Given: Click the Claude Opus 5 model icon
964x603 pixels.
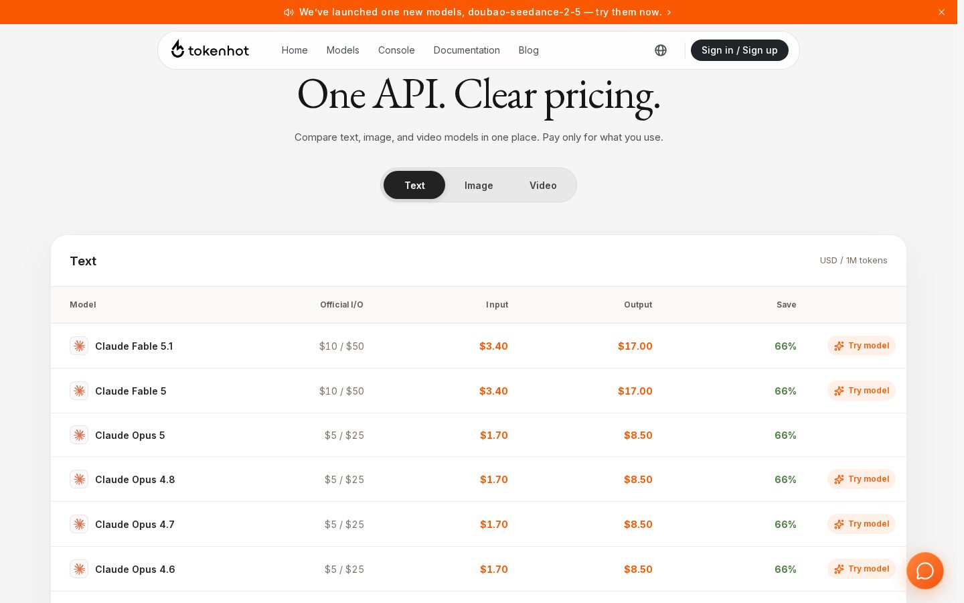Looking at the screenshot, I should pyautogui.click(x=79, y=435).
